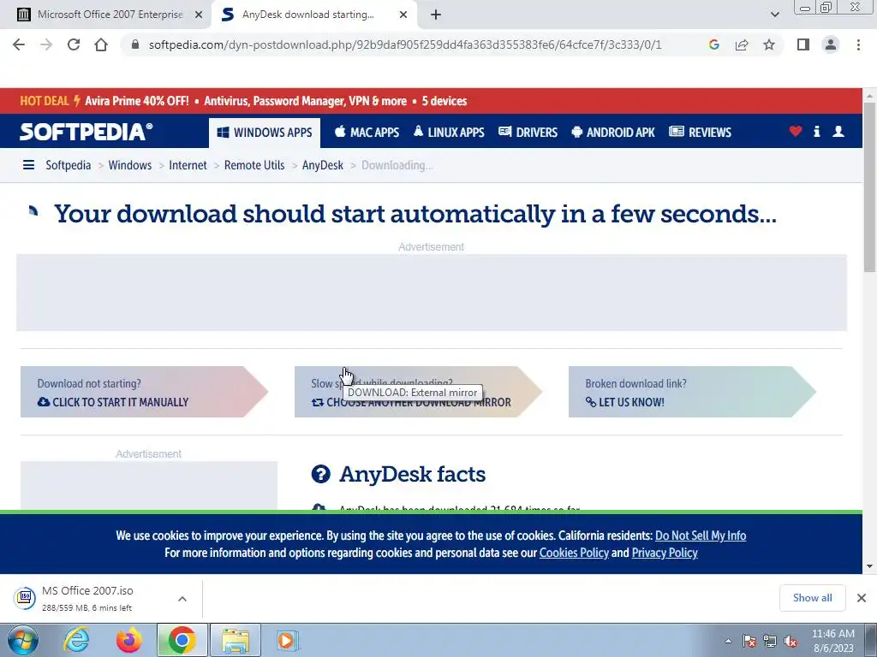Go to AnyDesk breadcrumb link
This screenshot has height=657, width=877.
(323, 165)
